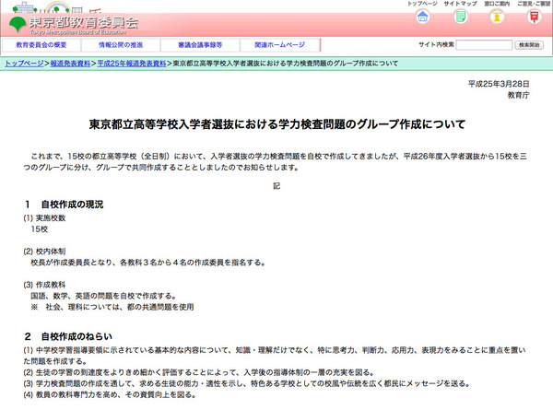Click the 東京都教育委員会 header title
Image resolution: width=553 pixels, height=410 pixels.
tap(83, 22)
